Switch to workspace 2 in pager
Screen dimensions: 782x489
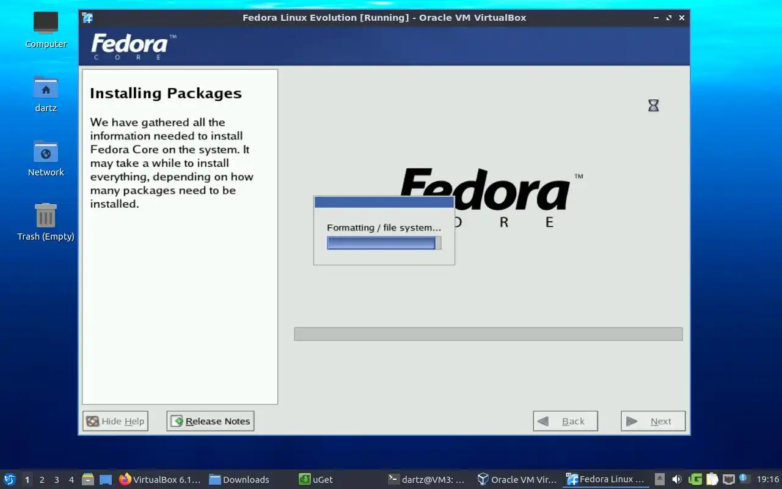[42, 479]
